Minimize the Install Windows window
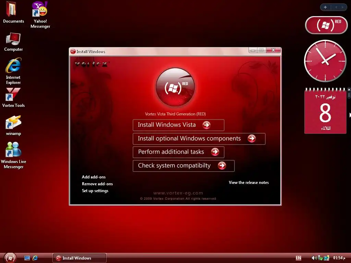 click(x=253, y=50)
